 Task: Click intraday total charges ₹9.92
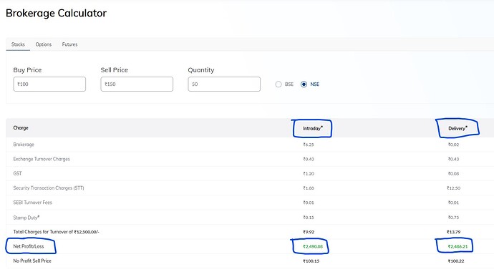point(309,232)
